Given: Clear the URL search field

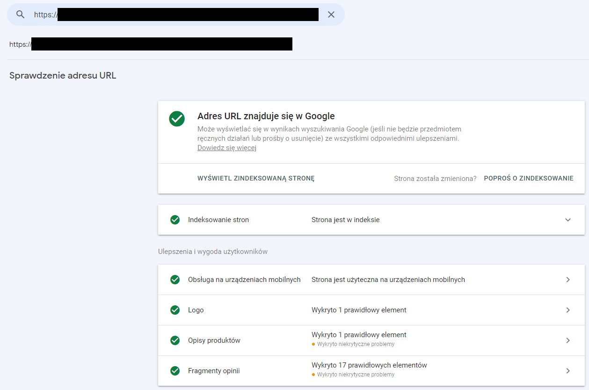Looking at the screenshot, I should [331, 14].
